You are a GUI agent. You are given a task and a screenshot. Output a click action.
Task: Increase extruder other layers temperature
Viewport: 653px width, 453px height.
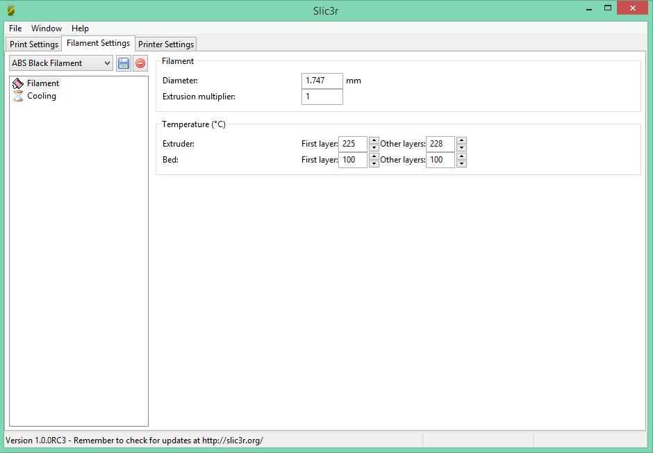(461, 140)
